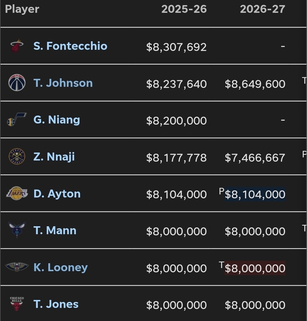Sort by the 2025-26 column header
The width and height of the screenshot is (307, 321).
[184, 9]
